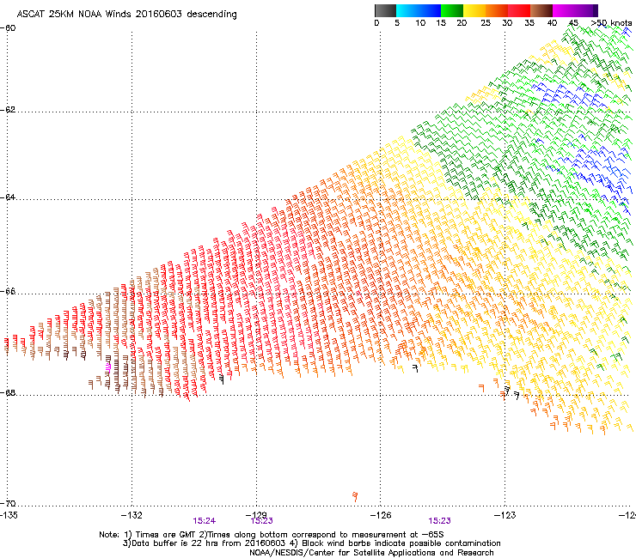
Task: Click the single magenta wind barb in the brown region
Action: [108, 368]
